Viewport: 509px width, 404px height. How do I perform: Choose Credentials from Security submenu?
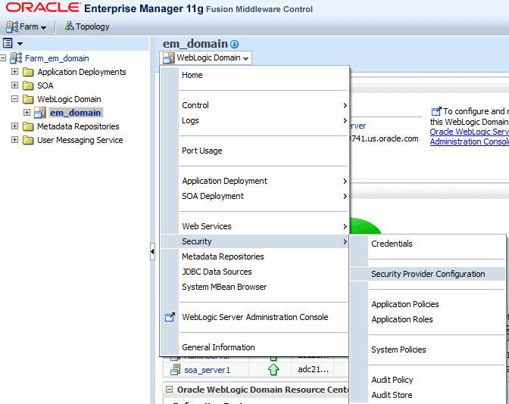(427, 244)
